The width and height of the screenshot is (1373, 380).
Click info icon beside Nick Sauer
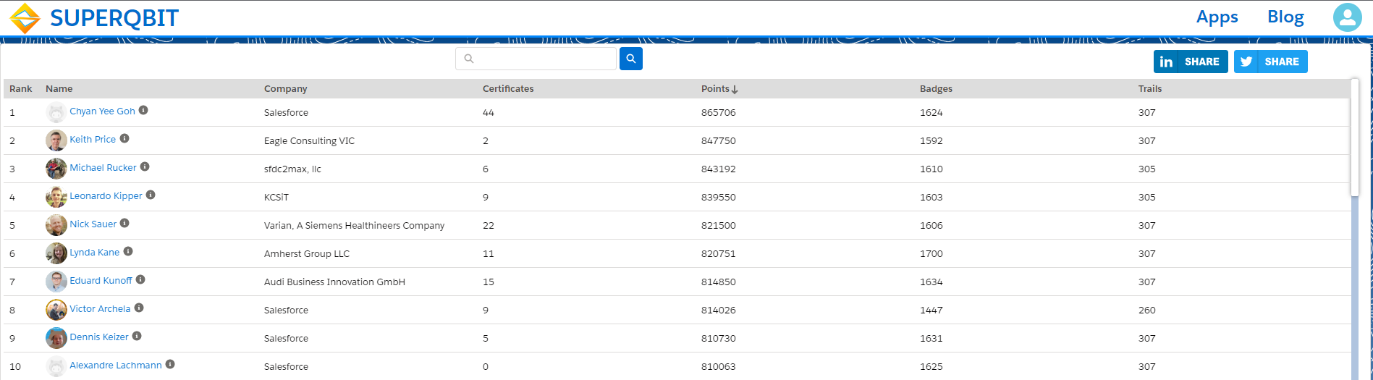pos(124,223)
